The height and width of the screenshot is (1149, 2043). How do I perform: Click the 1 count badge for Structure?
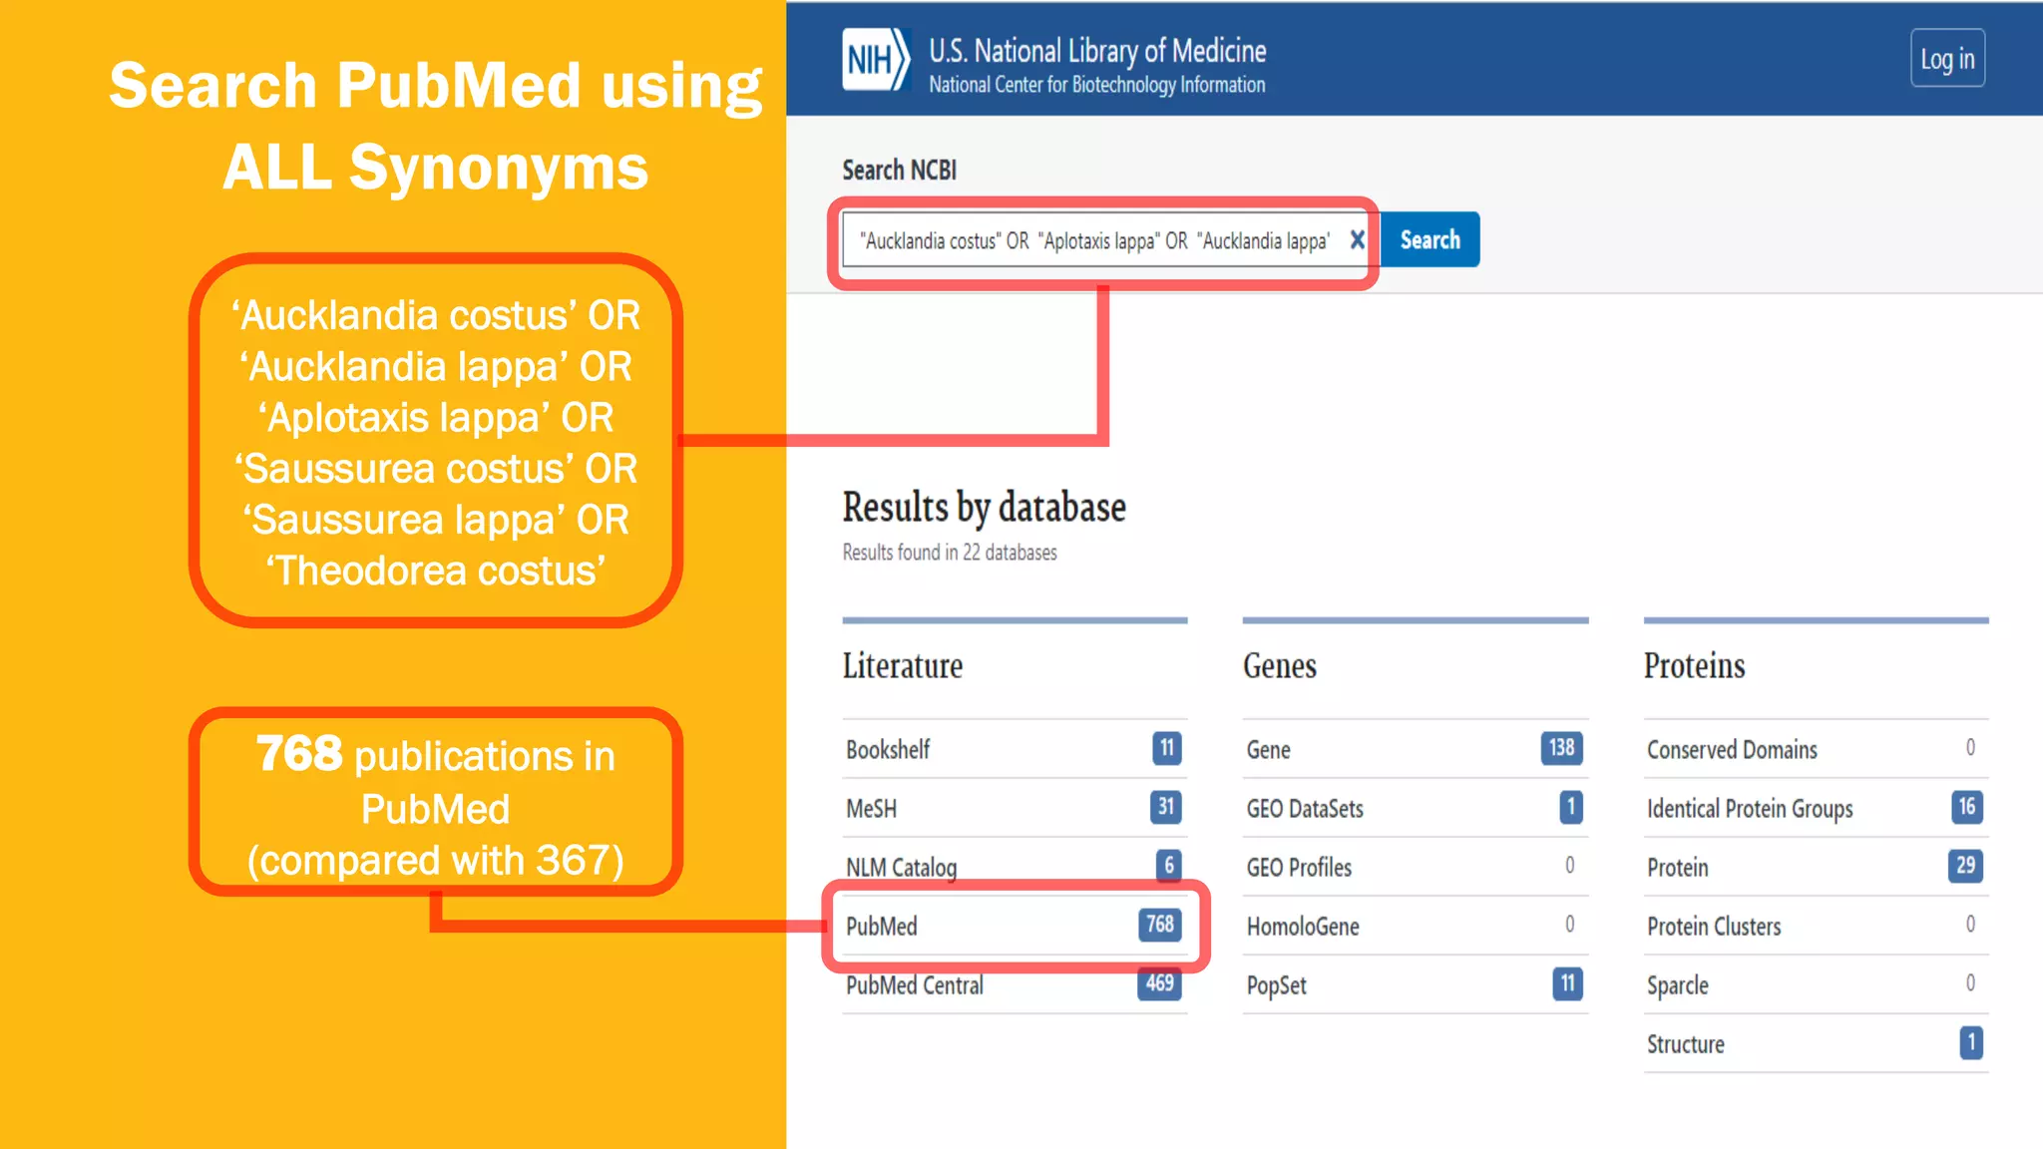tap(1971, 1042)
